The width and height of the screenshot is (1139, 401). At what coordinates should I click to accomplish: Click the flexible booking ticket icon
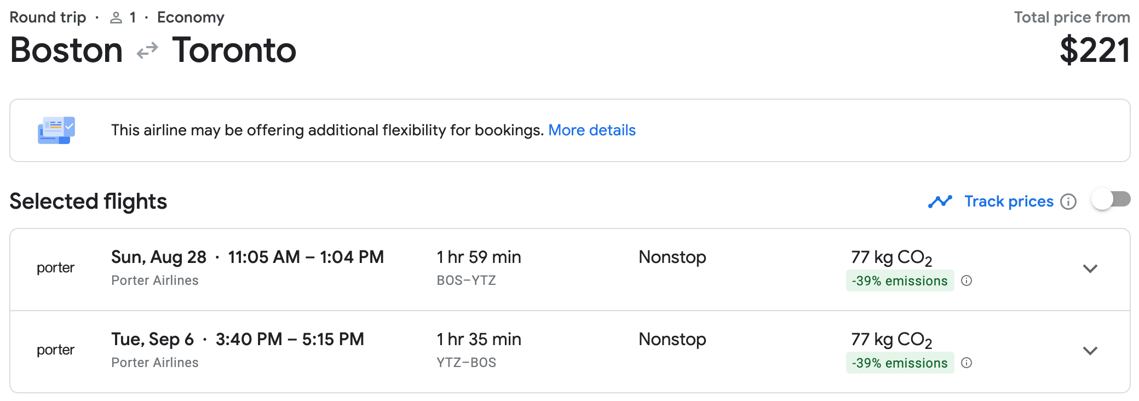pyautogui.click(x=56, y=130)
